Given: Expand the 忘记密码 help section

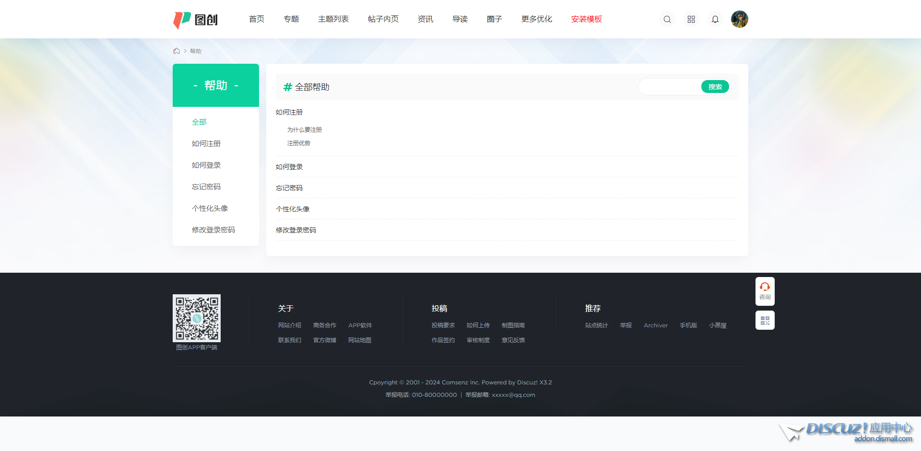Looking at the screenshot, I should pyautogui.click(x=289, y=188).
